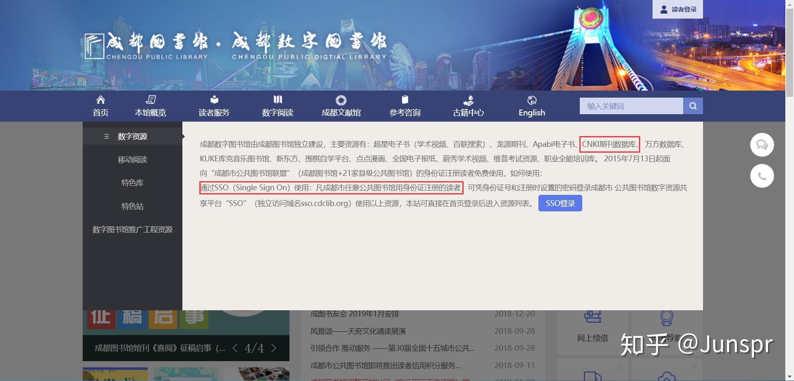Click the 成都文献馆 ring icon
This screenshot has width=794, height=381.
(x=341, y=100)
